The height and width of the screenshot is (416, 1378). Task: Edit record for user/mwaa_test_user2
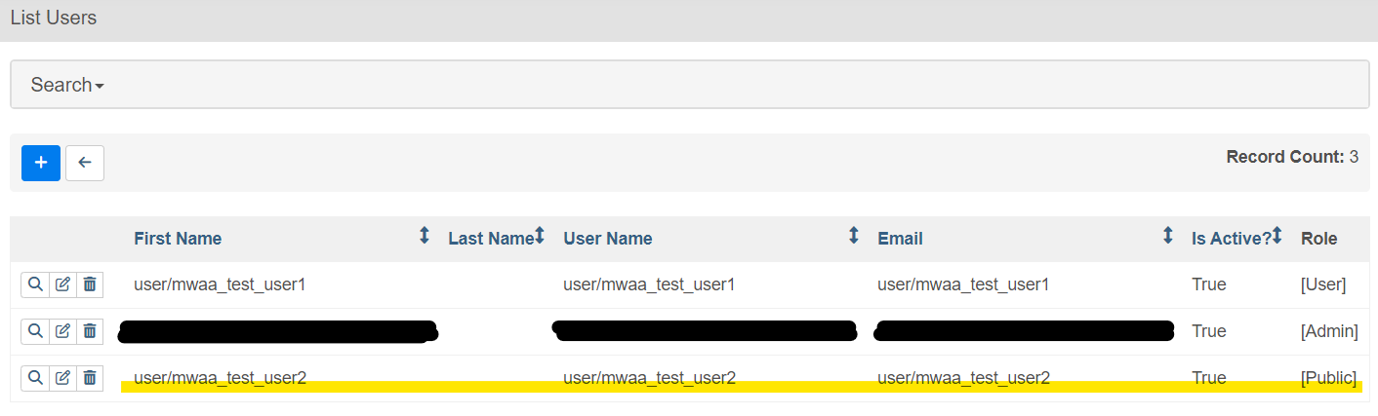(x=62, y=378)
